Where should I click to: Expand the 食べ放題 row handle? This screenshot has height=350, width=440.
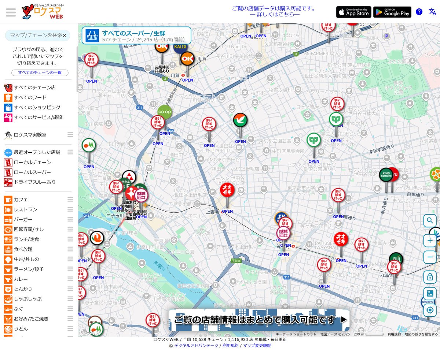click(70, 249)
